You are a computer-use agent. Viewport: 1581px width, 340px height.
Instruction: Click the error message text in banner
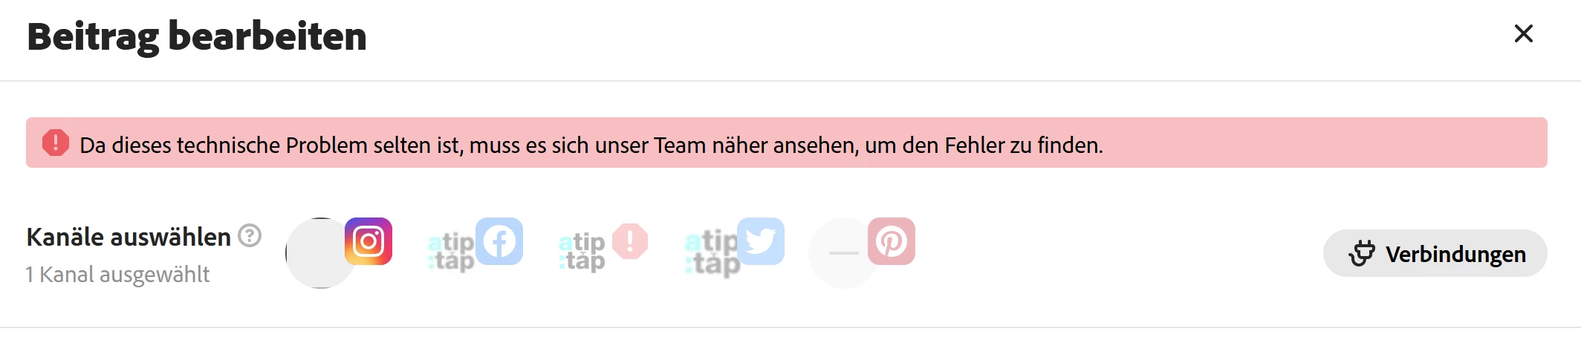[x=591, y=145]
